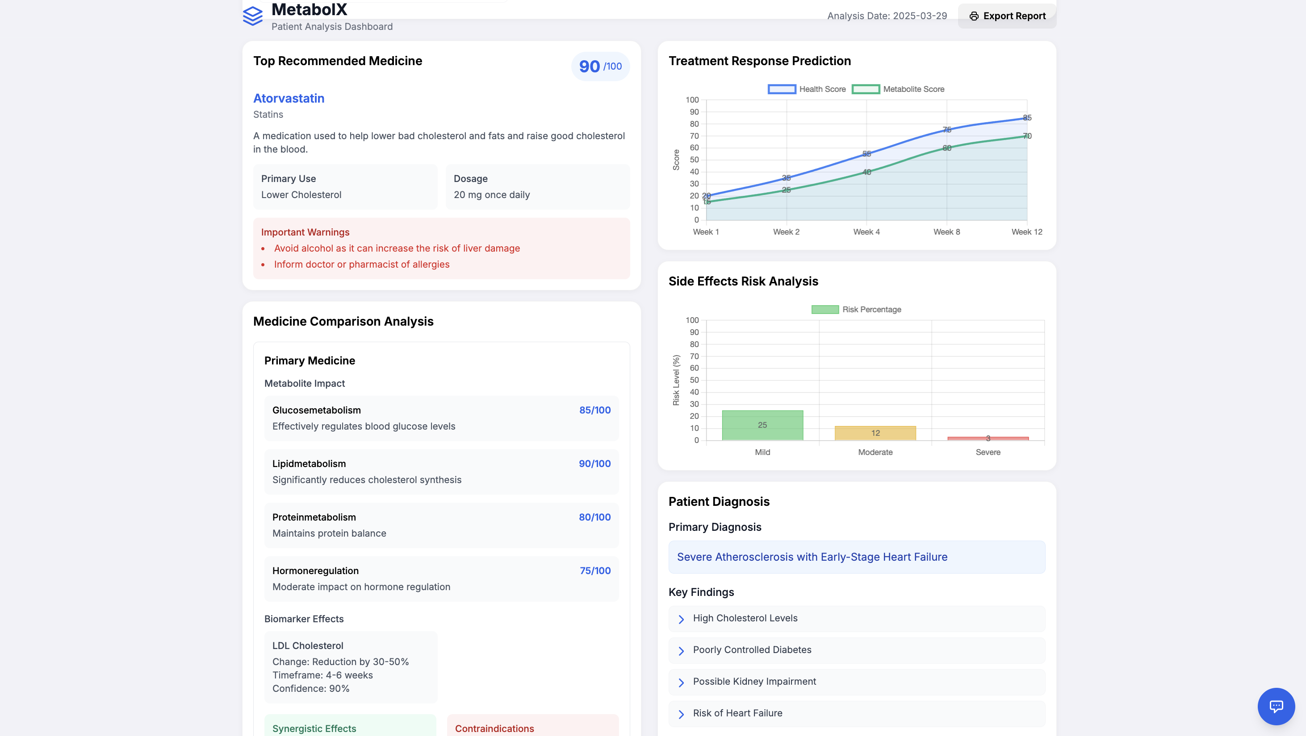Image resolution: width=1306 pixels, height=736 pixels.
Task: Expand the Risk of Heart Failure finding
Action: [737, 713]
